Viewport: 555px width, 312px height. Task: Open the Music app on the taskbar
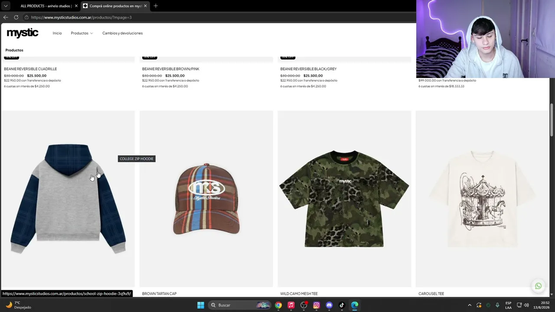[x=291, y=305]
